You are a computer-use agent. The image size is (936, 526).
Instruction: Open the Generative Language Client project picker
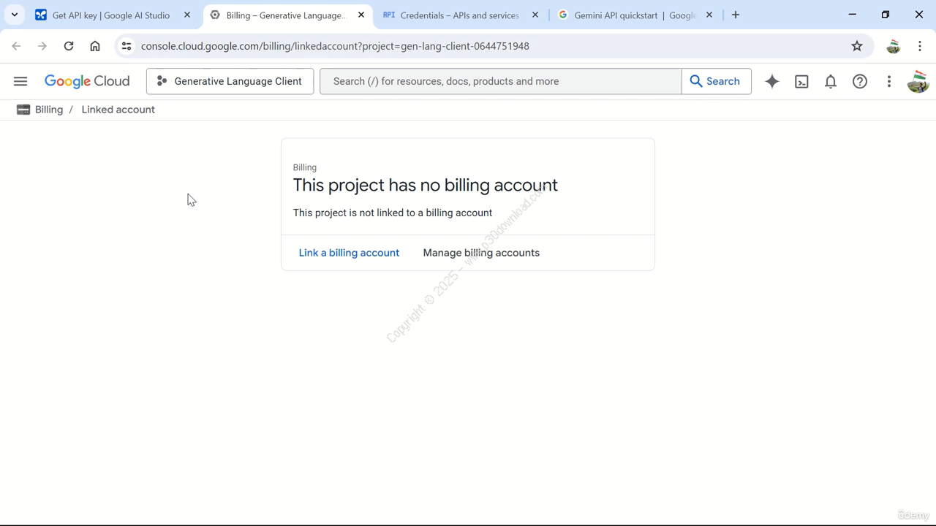click(x=230, y=81)
